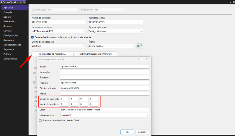Open the Plataforma dropdown
Viewport: 235px width, 136px height.
coord(109,10)
